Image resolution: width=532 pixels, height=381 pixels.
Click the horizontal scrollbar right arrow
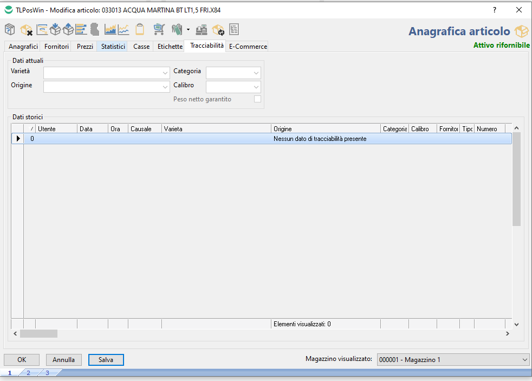pos(507,334)
